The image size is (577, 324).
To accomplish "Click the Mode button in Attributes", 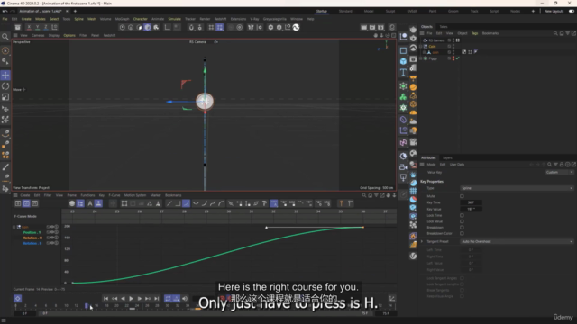I will coord(431,165).
